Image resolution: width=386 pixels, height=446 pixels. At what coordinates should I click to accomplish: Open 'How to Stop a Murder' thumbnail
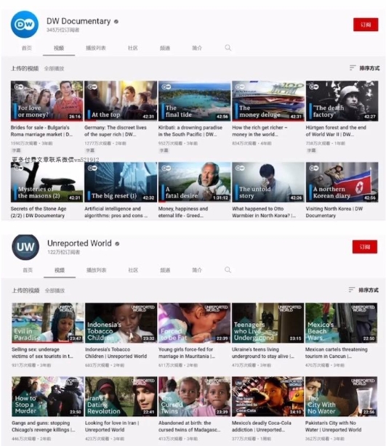[x=48, y=397]
